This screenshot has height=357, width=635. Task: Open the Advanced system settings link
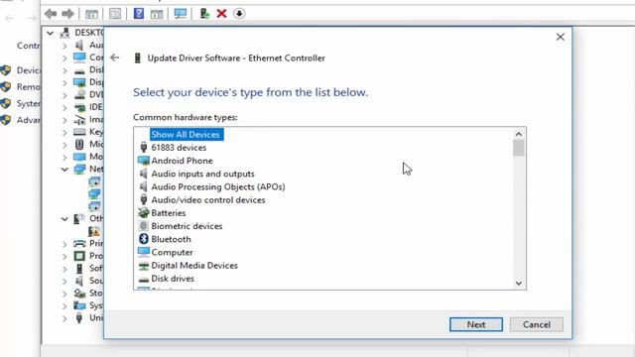[x=28, y=120]
